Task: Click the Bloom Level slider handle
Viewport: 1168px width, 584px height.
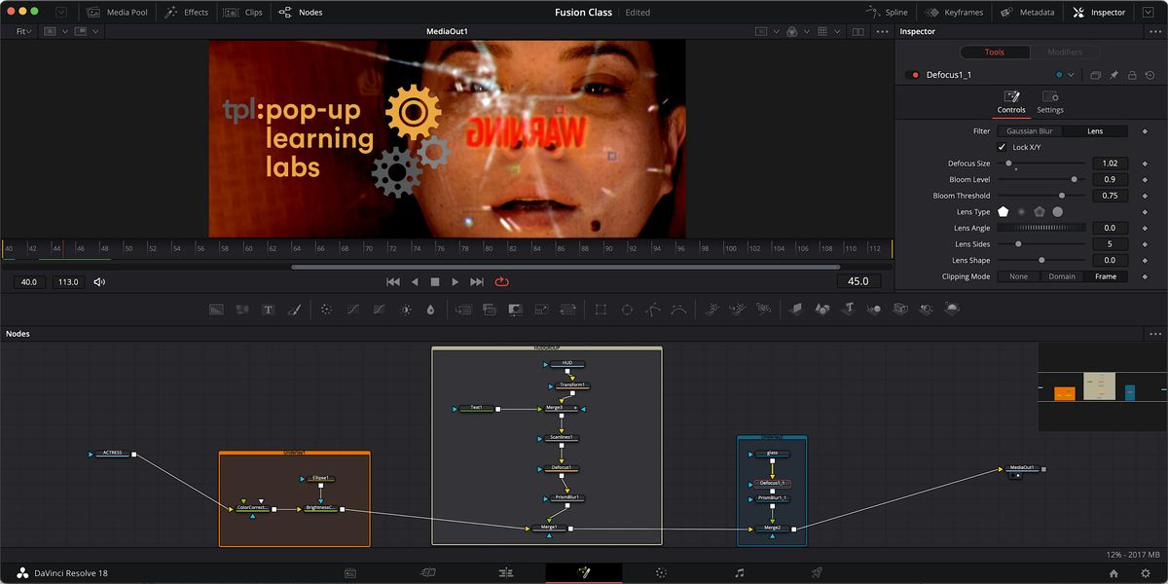Action: click(x=1074, y=179)
